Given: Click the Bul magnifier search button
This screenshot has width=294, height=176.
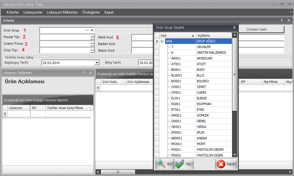Looking at the screenshot, I should coord(164,164).
